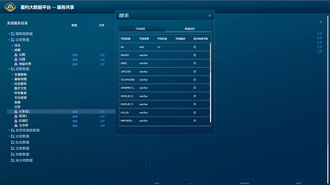Open 数据 link for 地级市界
The height and width of the screenshot is (185, 330).
(75, 64)
